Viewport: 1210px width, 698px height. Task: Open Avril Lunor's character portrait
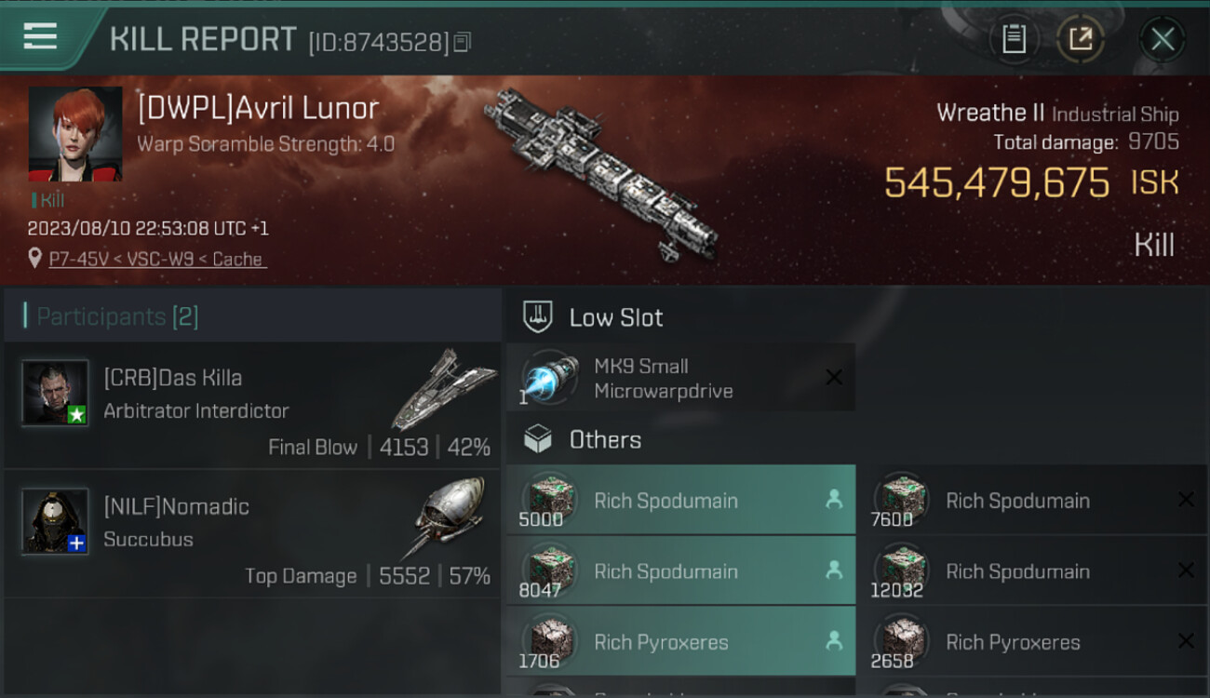click(x=75, y=134)
